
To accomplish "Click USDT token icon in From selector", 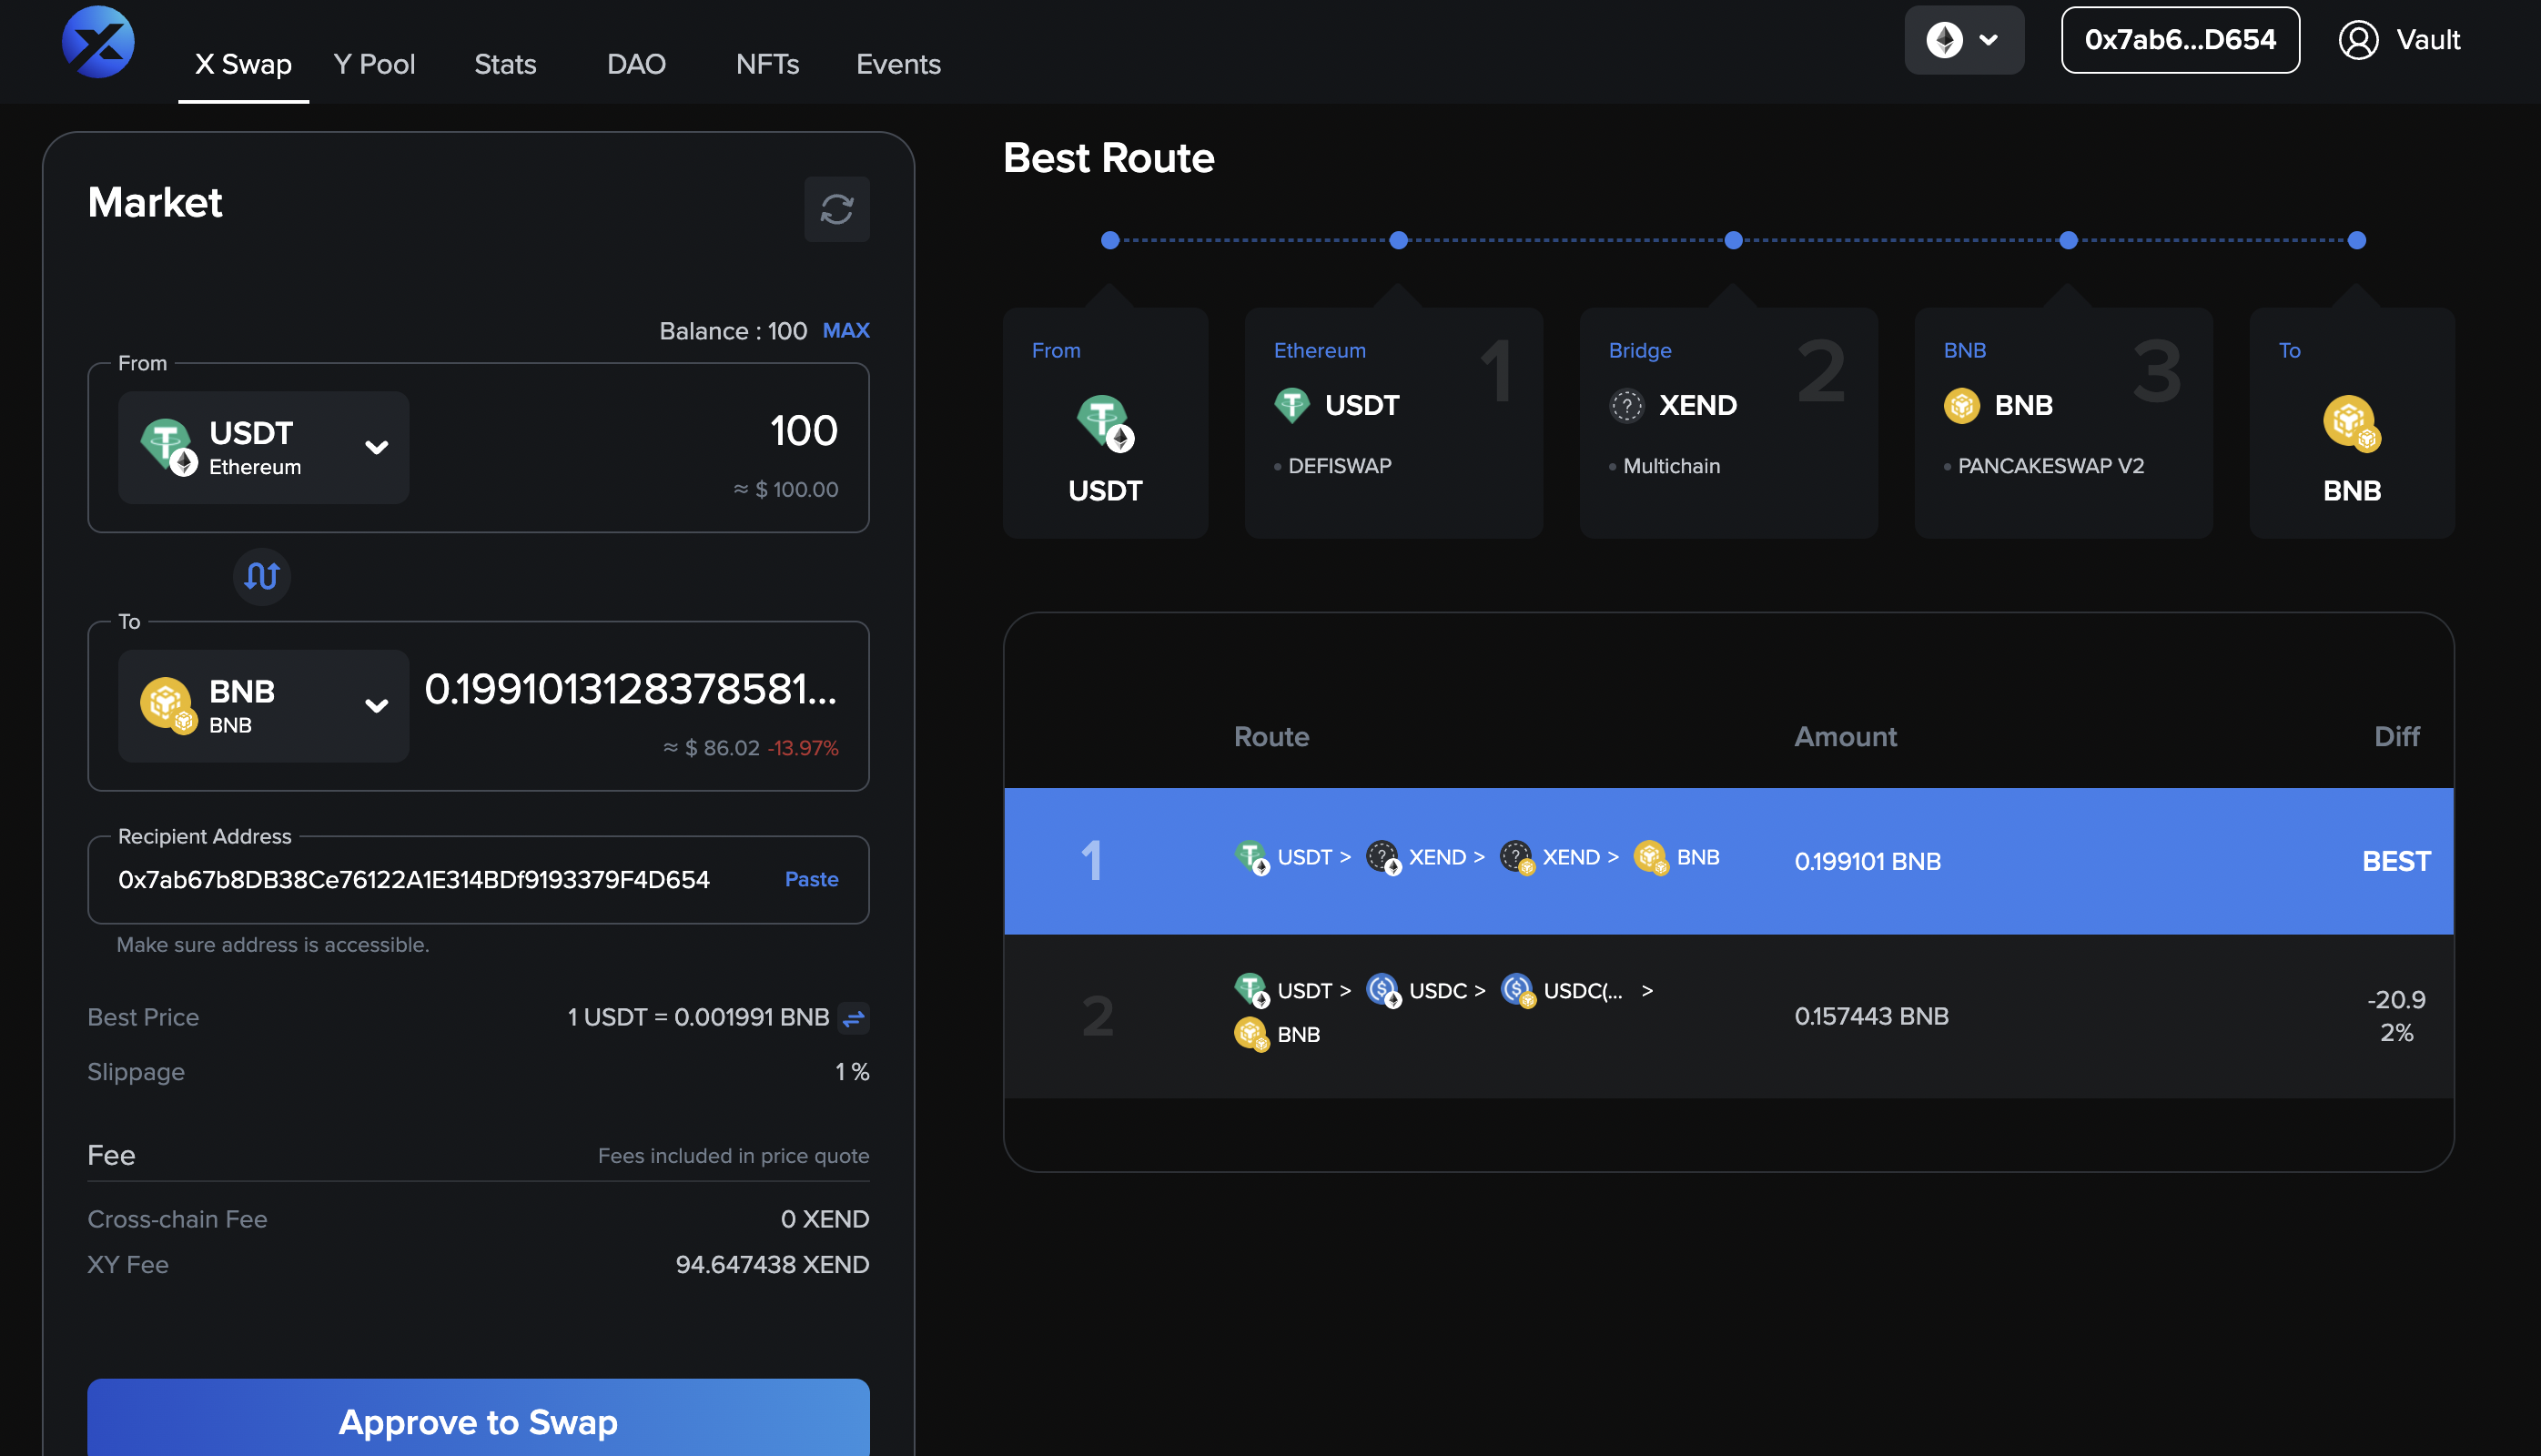I will (x=168, y=446).
